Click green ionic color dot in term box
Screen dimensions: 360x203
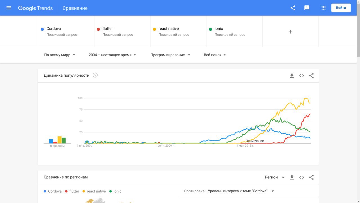(210, 29)
